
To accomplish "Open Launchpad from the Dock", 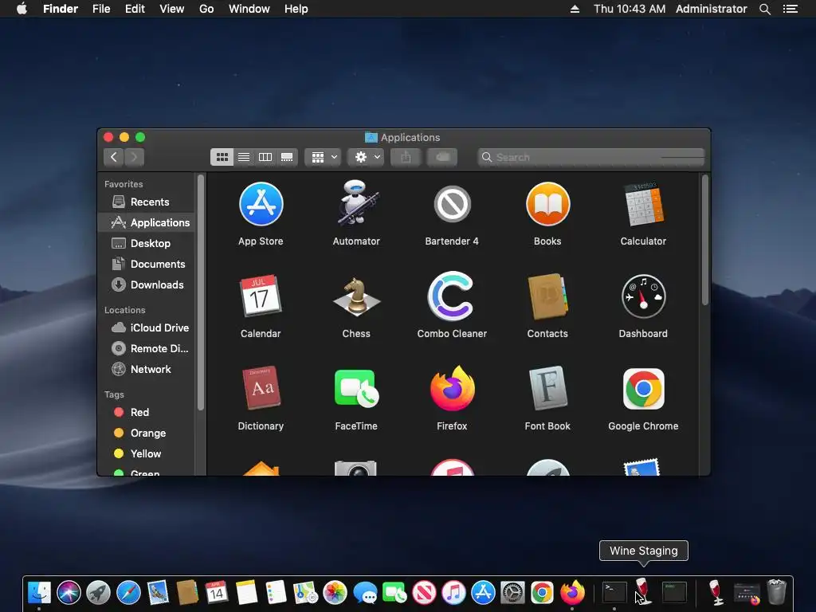I will click(98, 592).
